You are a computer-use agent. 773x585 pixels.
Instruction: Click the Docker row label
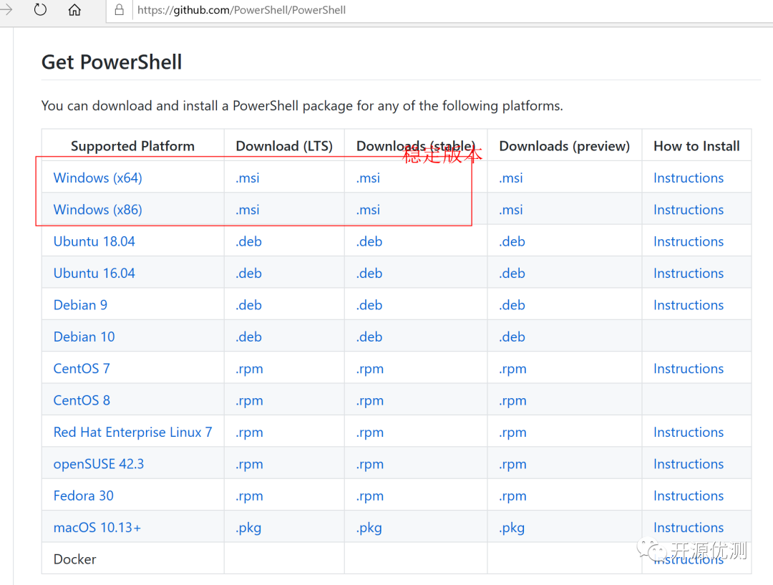(74, 559)
